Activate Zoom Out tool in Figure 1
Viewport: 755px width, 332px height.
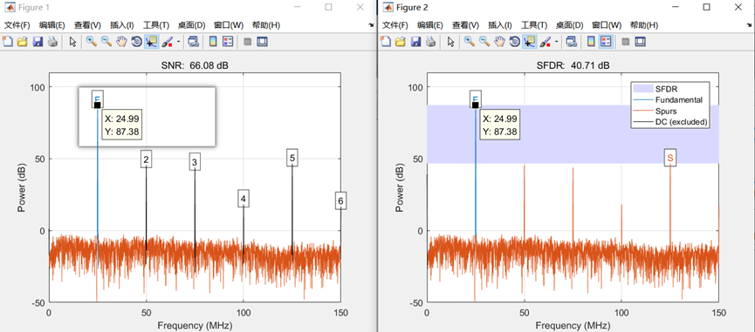pos(106,42)
